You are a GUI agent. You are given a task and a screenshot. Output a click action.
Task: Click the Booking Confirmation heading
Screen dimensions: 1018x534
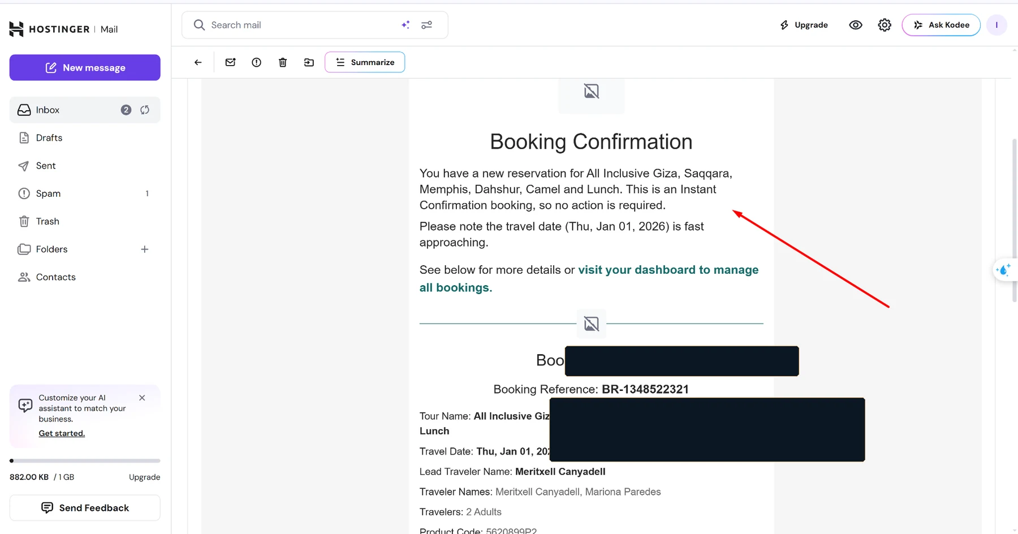click(591, 141)
